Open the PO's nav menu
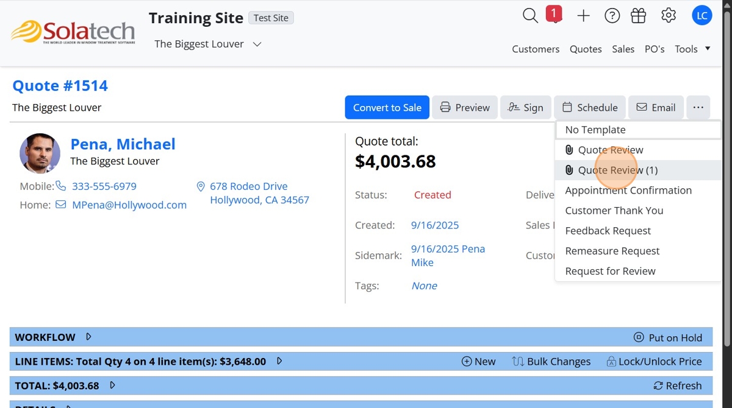Viewport: 732px width, 408px height. 655,49
